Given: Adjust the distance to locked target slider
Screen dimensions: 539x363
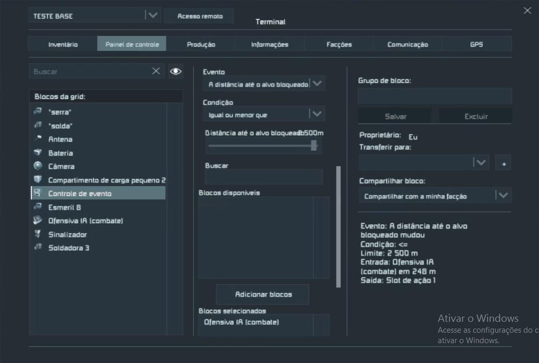Looking at the screenshot, I should 314,146.
